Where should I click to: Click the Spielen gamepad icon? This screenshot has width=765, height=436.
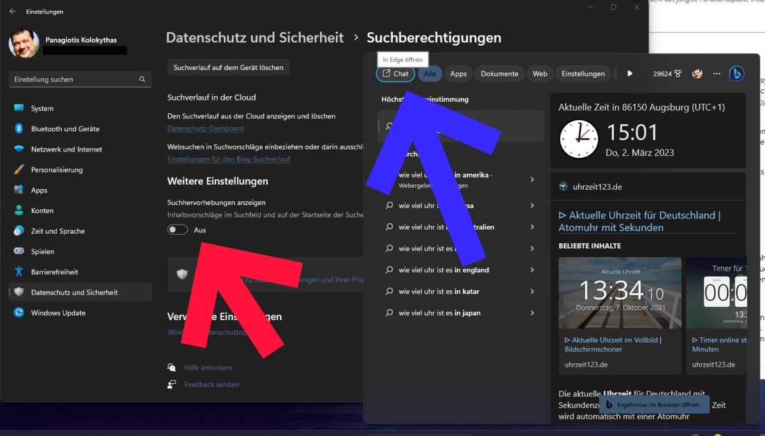[19, 251]
